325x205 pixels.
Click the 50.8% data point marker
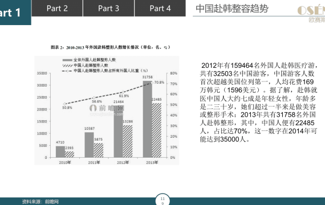[65, 104]
